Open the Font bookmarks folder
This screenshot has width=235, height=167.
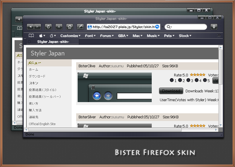tap(90, 36)
